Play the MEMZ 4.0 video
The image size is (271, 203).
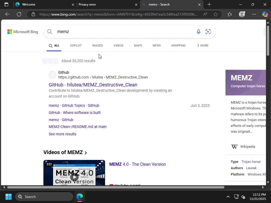(x=74, y=177)
